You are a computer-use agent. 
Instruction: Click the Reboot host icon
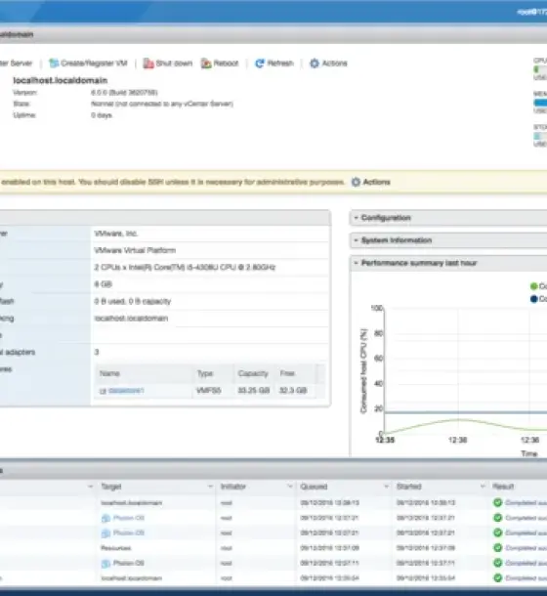click(206, 64)
